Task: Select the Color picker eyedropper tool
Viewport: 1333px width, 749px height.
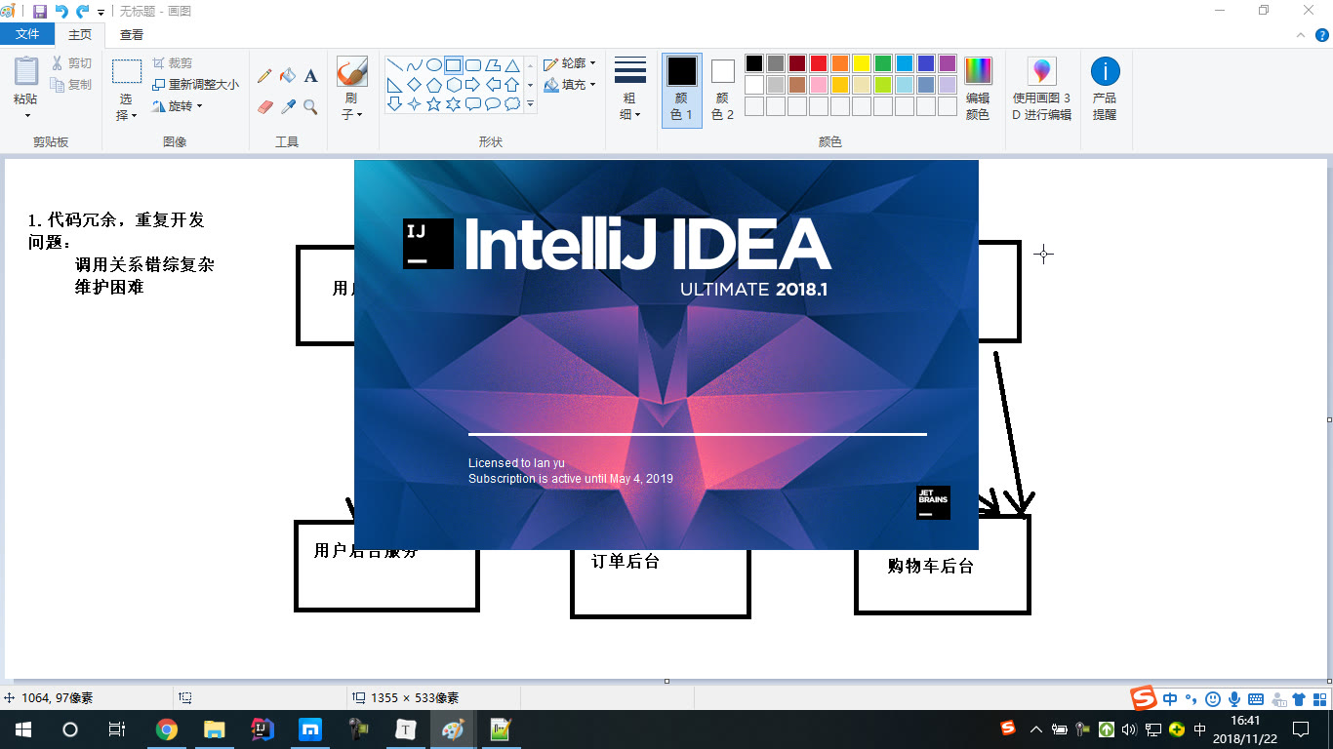Action: 288,107
